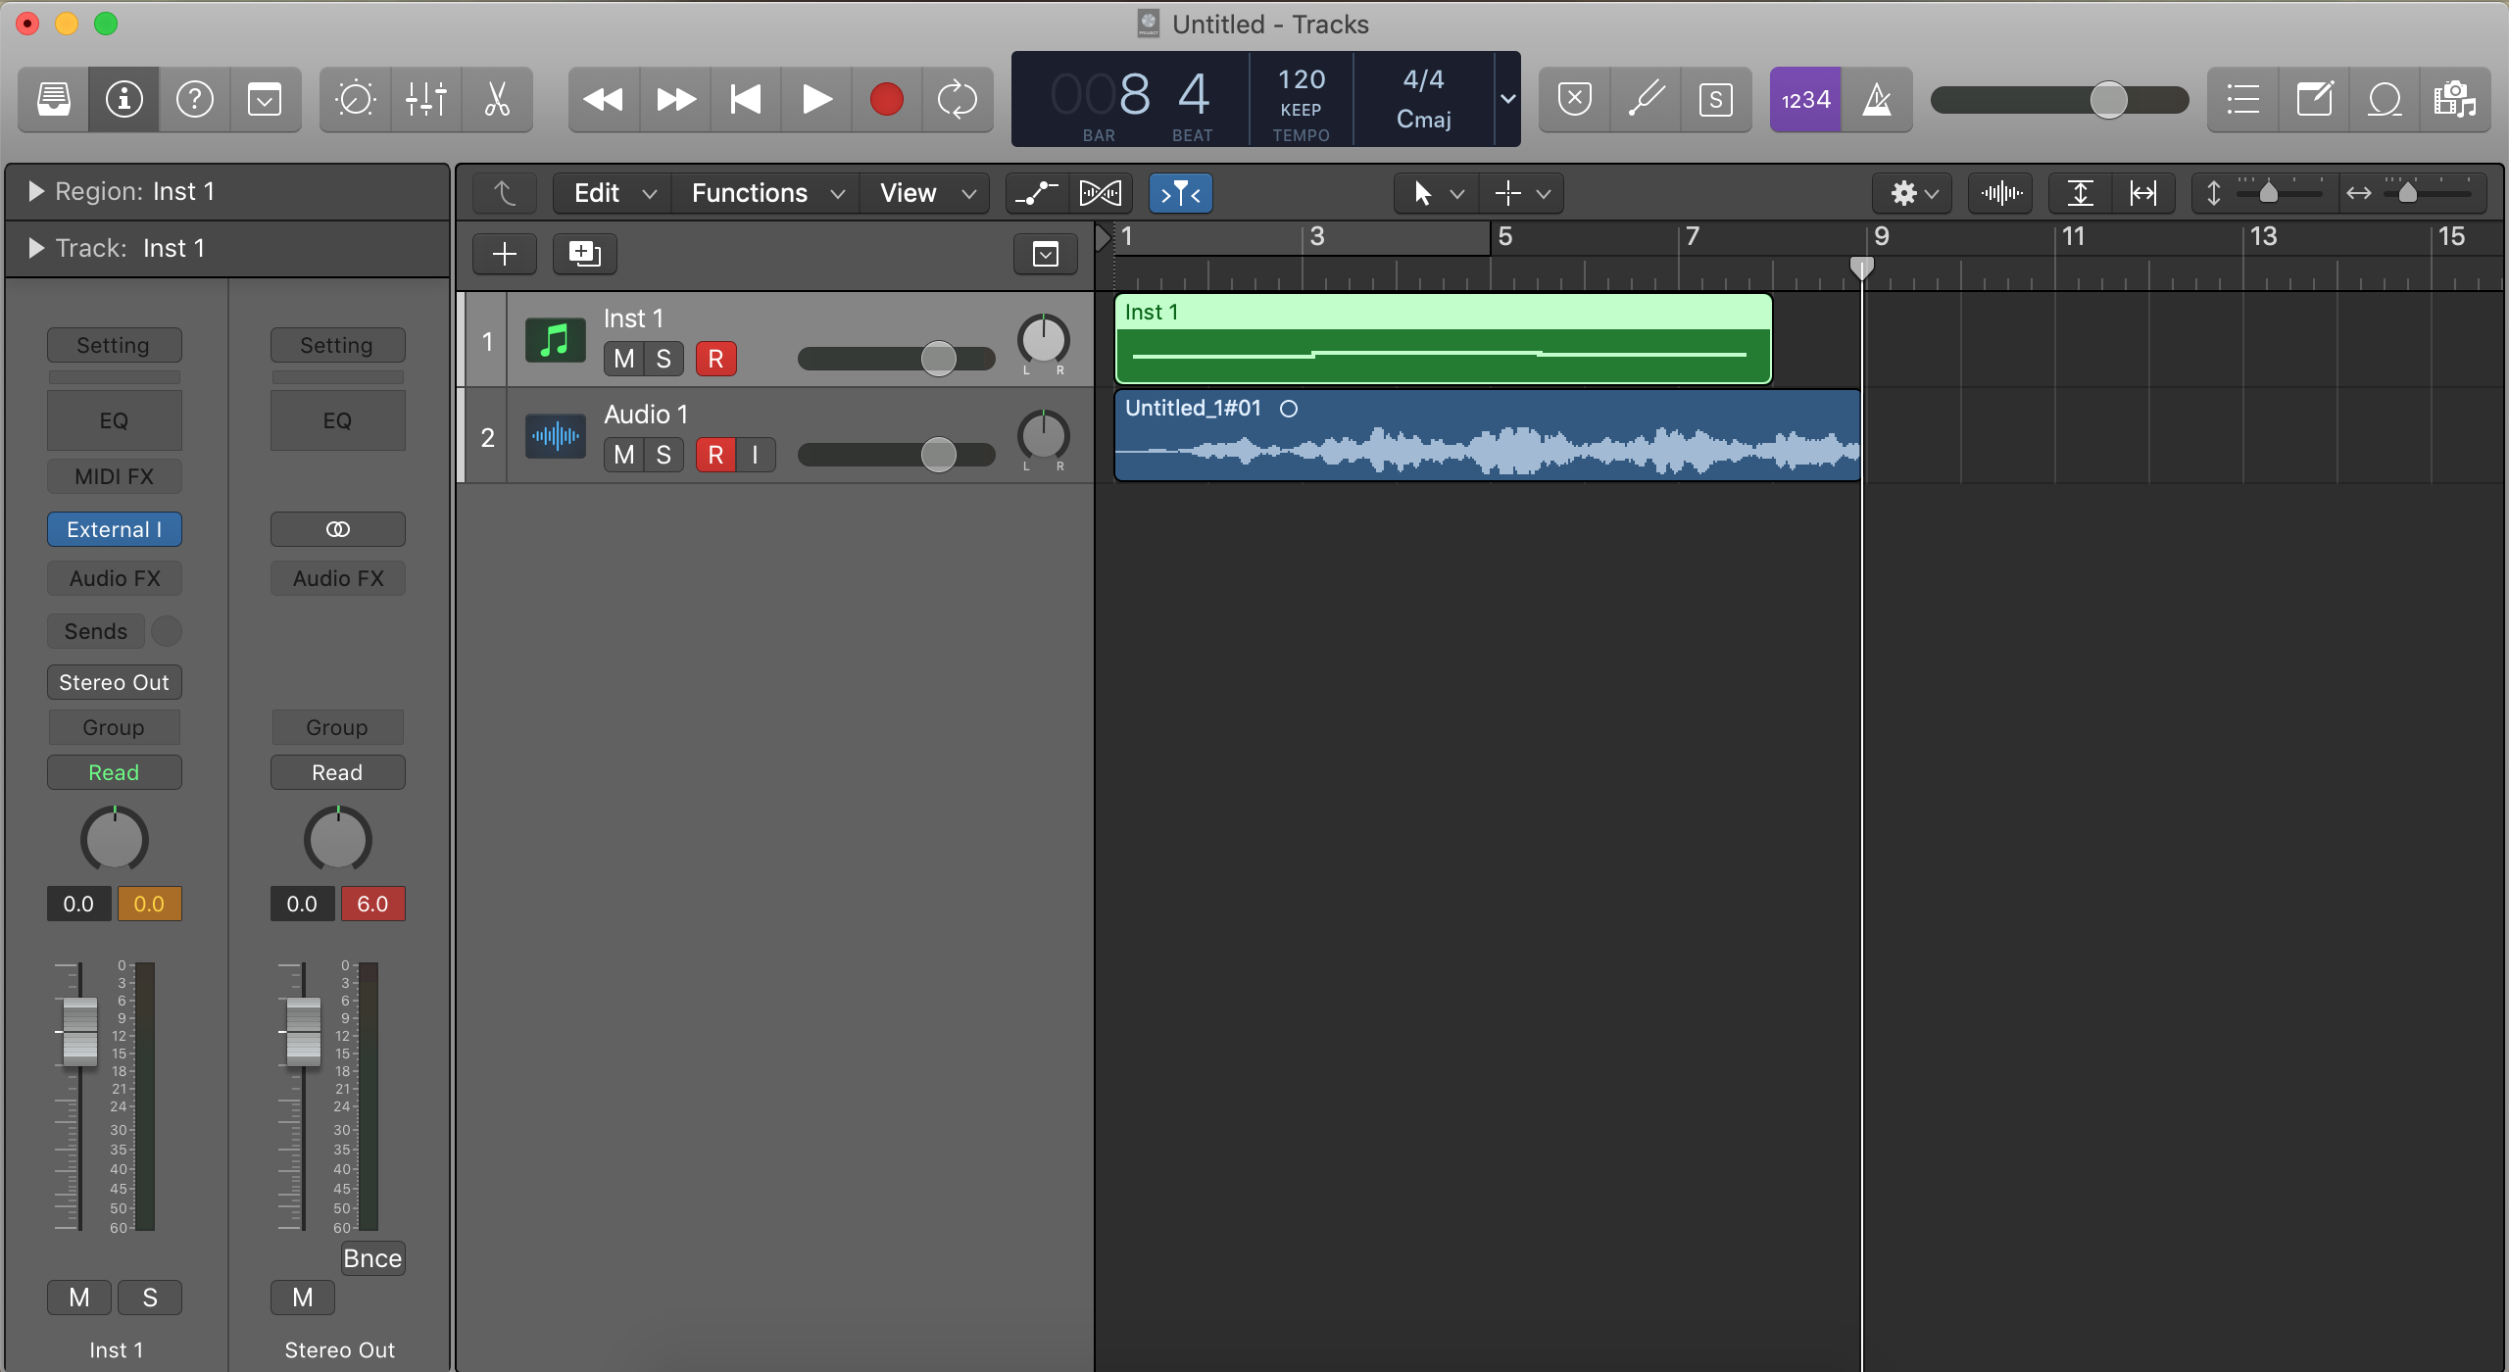This screenshot has height=1372, width=2509.
Task: Select the Untitled_1#01 audio region
Action: tap(1488, 435)
